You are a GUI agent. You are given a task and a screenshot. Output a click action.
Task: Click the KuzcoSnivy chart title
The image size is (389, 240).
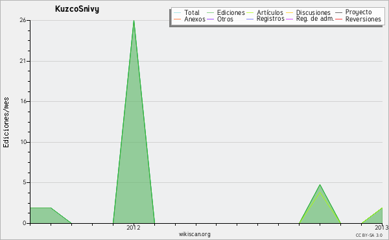[77, 9]
